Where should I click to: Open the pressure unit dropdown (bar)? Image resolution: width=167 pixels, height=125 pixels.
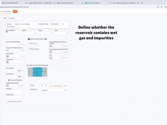point(23,50)
